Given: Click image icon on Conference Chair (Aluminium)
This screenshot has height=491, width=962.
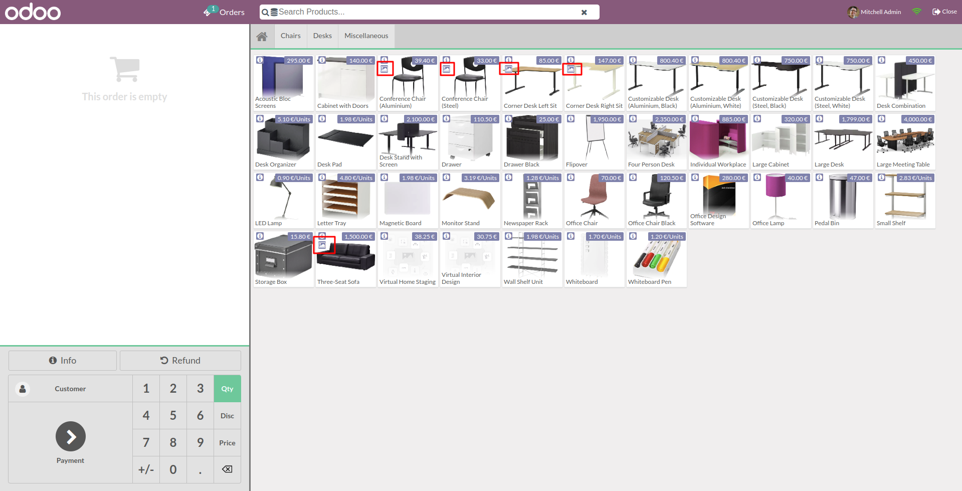Looking at the screenshot, I should click(384, 69).
